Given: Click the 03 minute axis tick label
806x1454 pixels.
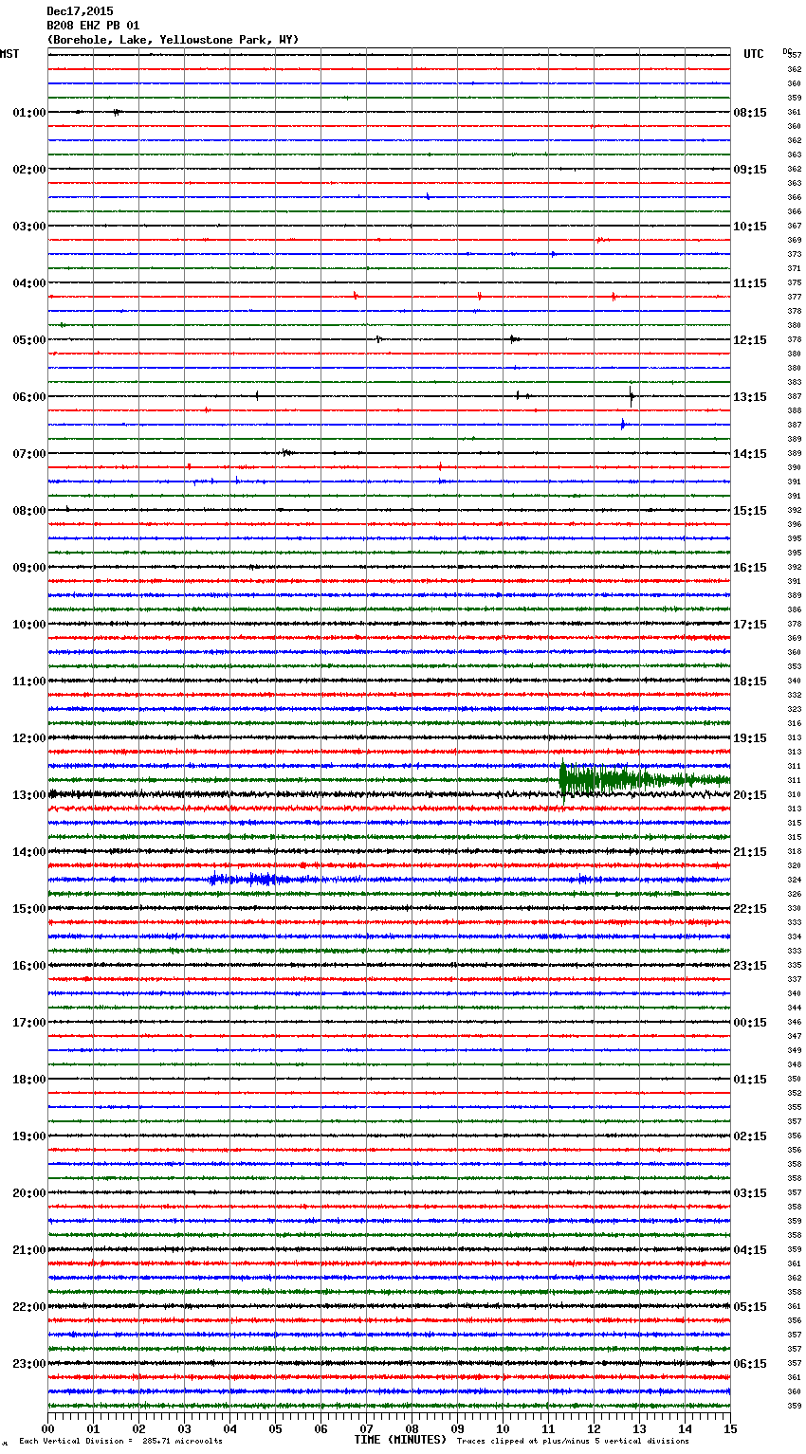Looking at the screenshot, I should pos(184,1428).
